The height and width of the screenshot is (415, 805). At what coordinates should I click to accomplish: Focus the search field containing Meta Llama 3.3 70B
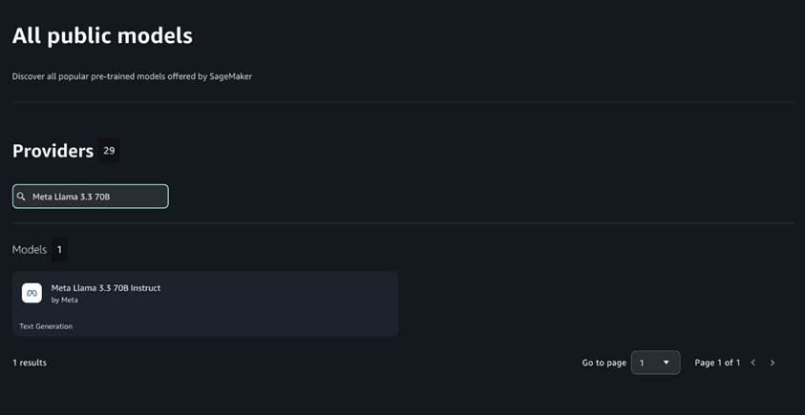(x=95, y=197)
